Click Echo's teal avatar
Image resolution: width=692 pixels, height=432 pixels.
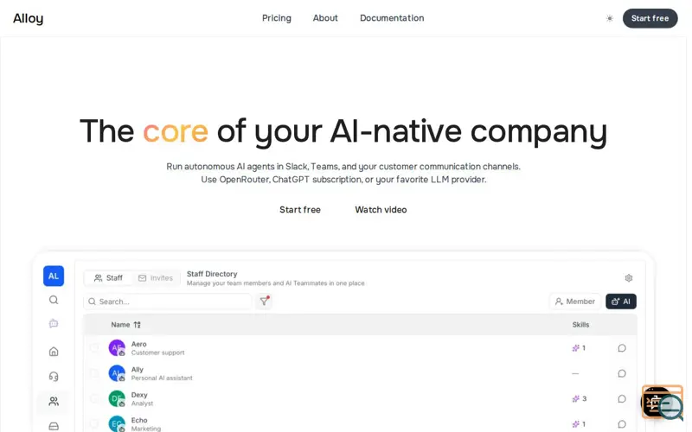(x=117, y=423)
